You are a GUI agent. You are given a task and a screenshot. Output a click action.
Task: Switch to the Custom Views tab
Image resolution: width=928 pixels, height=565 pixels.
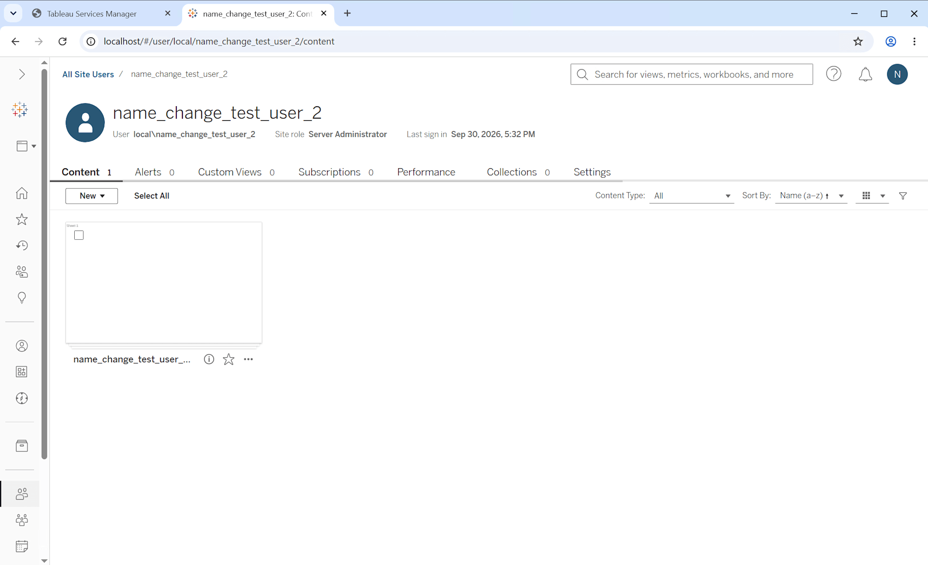point(236,172)
